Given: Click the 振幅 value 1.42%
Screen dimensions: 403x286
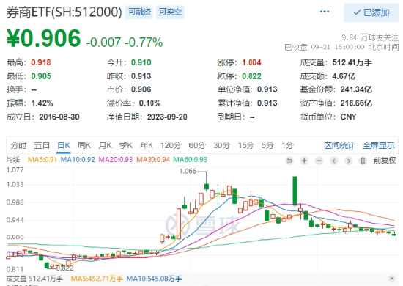Looking at the screenshot, I should pyautogui.click(x=42, y=103).
